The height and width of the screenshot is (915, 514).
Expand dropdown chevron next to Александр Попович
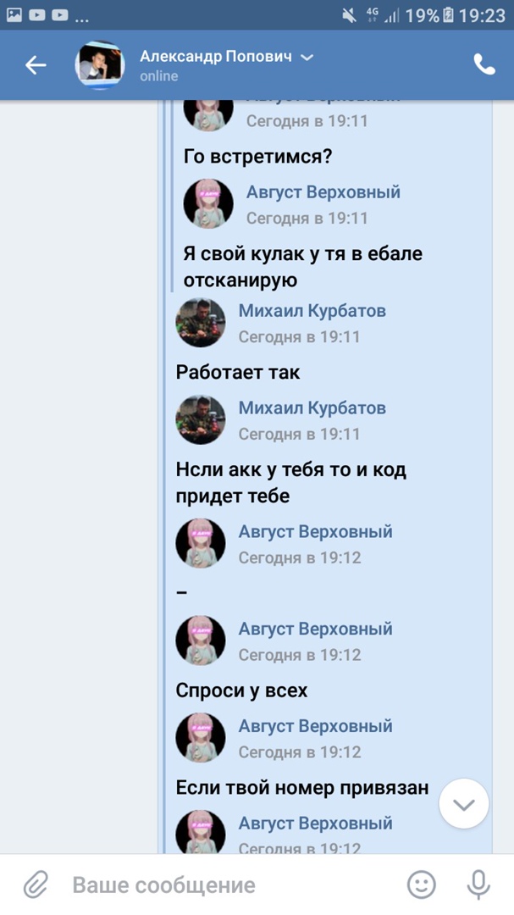(x=307, y=58)
